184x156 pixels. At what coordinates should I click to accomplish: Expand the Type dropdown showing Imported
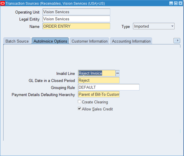(154, 26)
